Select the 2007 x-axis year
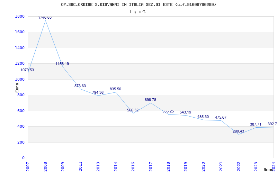This screenshot has width=277, height=173. click(x=28, y=166)
